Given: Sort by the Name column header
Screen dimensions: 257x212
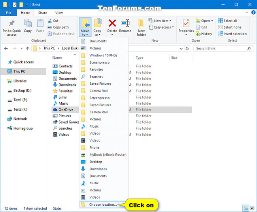Looking at the screenshot, I should tap(57, 57).
